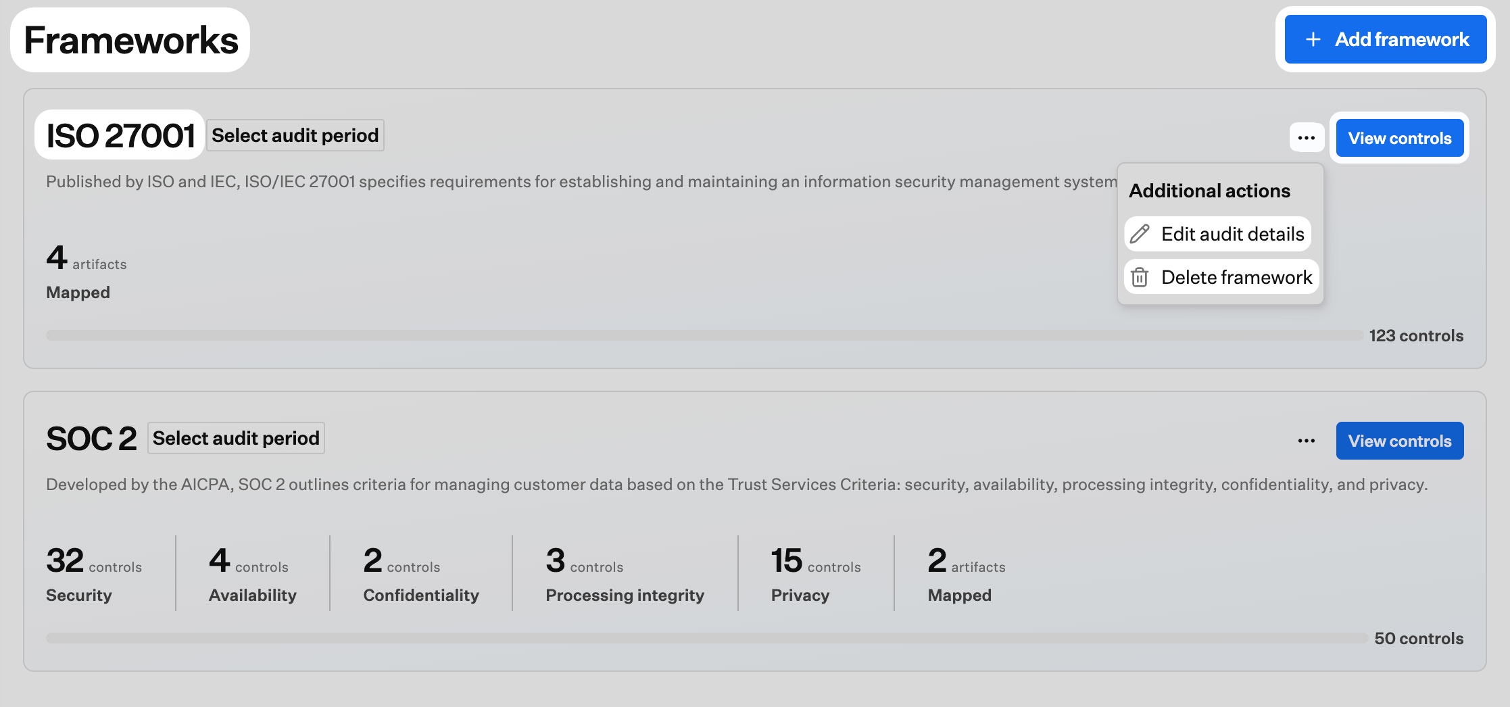1510x707 pixels.
Task: Click the pencil icon beside Edit audit details
Action: [1140, 234]
